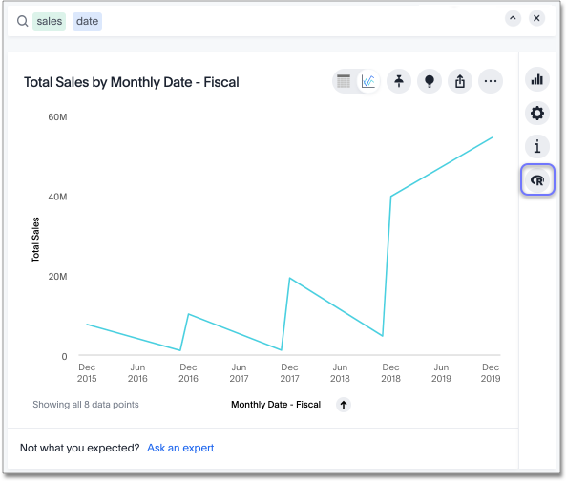Open chart configuration gear icon
This screenshot has height=482, width=567.
coord(537,114)
